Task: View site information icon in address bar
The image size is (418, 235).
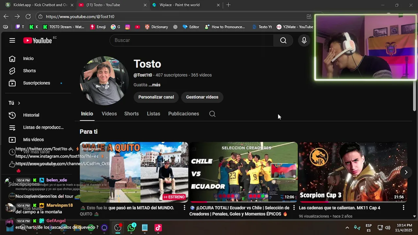Action: coord(40,16)
